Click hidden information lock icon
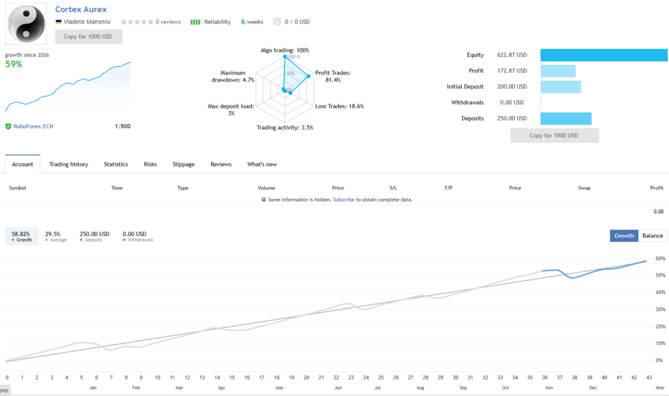 [264, 200]
